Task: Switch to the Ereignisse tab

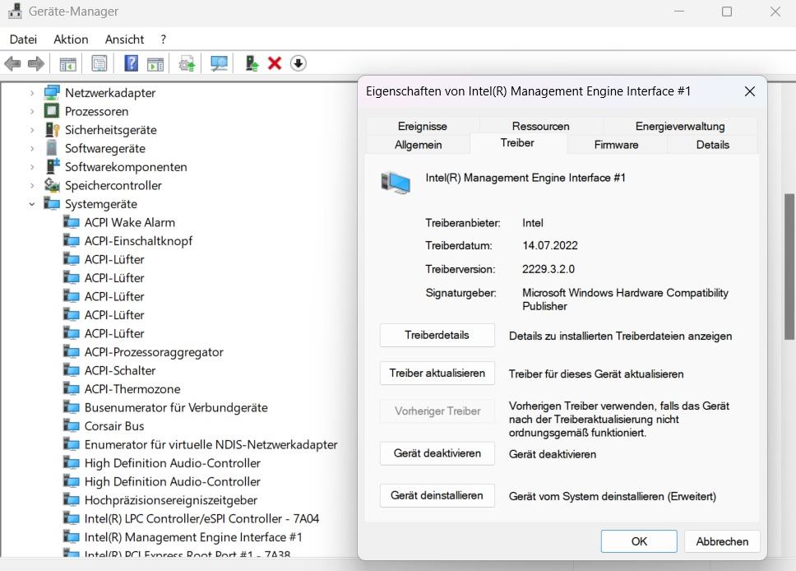Action: pyautogui.click(x=423, y=126)
